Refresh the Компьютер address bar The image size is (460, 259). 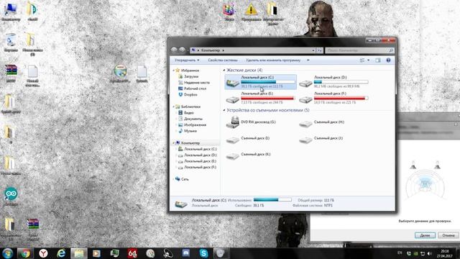click(x=320, y=50)
